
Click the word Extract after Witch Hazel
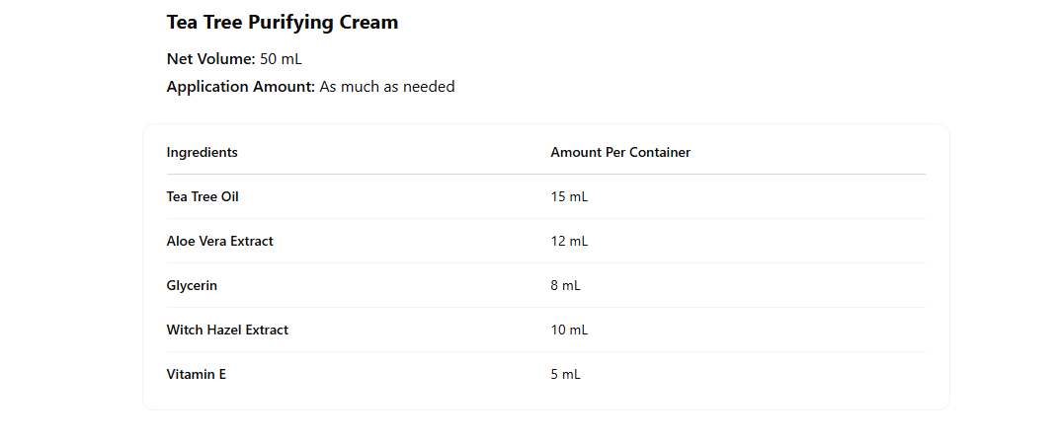pyautogui.click(x=267, y=330)
